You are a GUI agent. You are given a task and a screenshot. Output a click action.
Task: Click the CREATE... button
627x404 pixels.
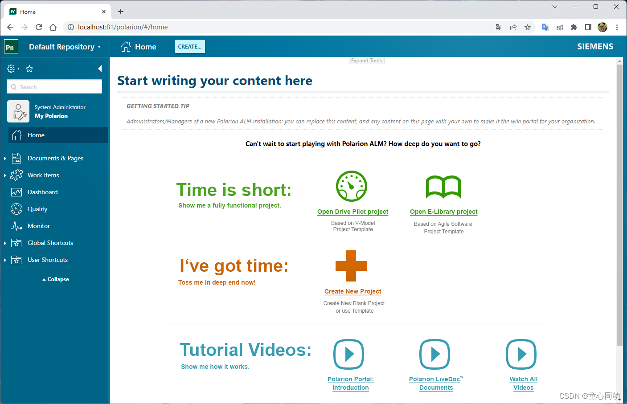(x=190, y=46)
